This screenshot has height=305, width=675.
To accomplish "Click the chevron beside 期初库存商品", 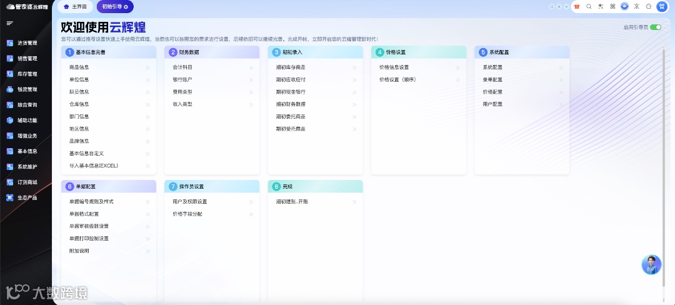I will click(x=354, y=67).
